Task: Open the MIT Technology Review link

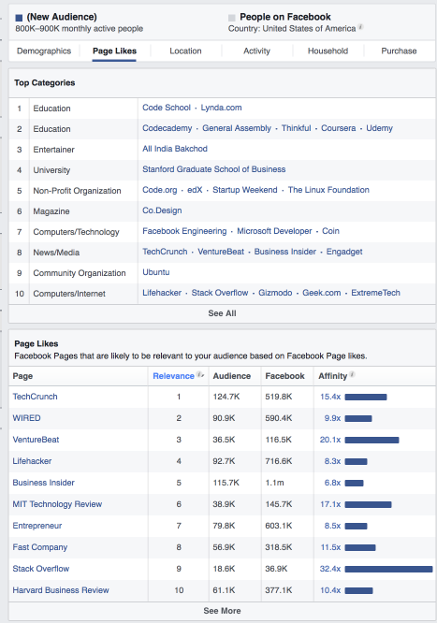Action: (x=57, y=504)
